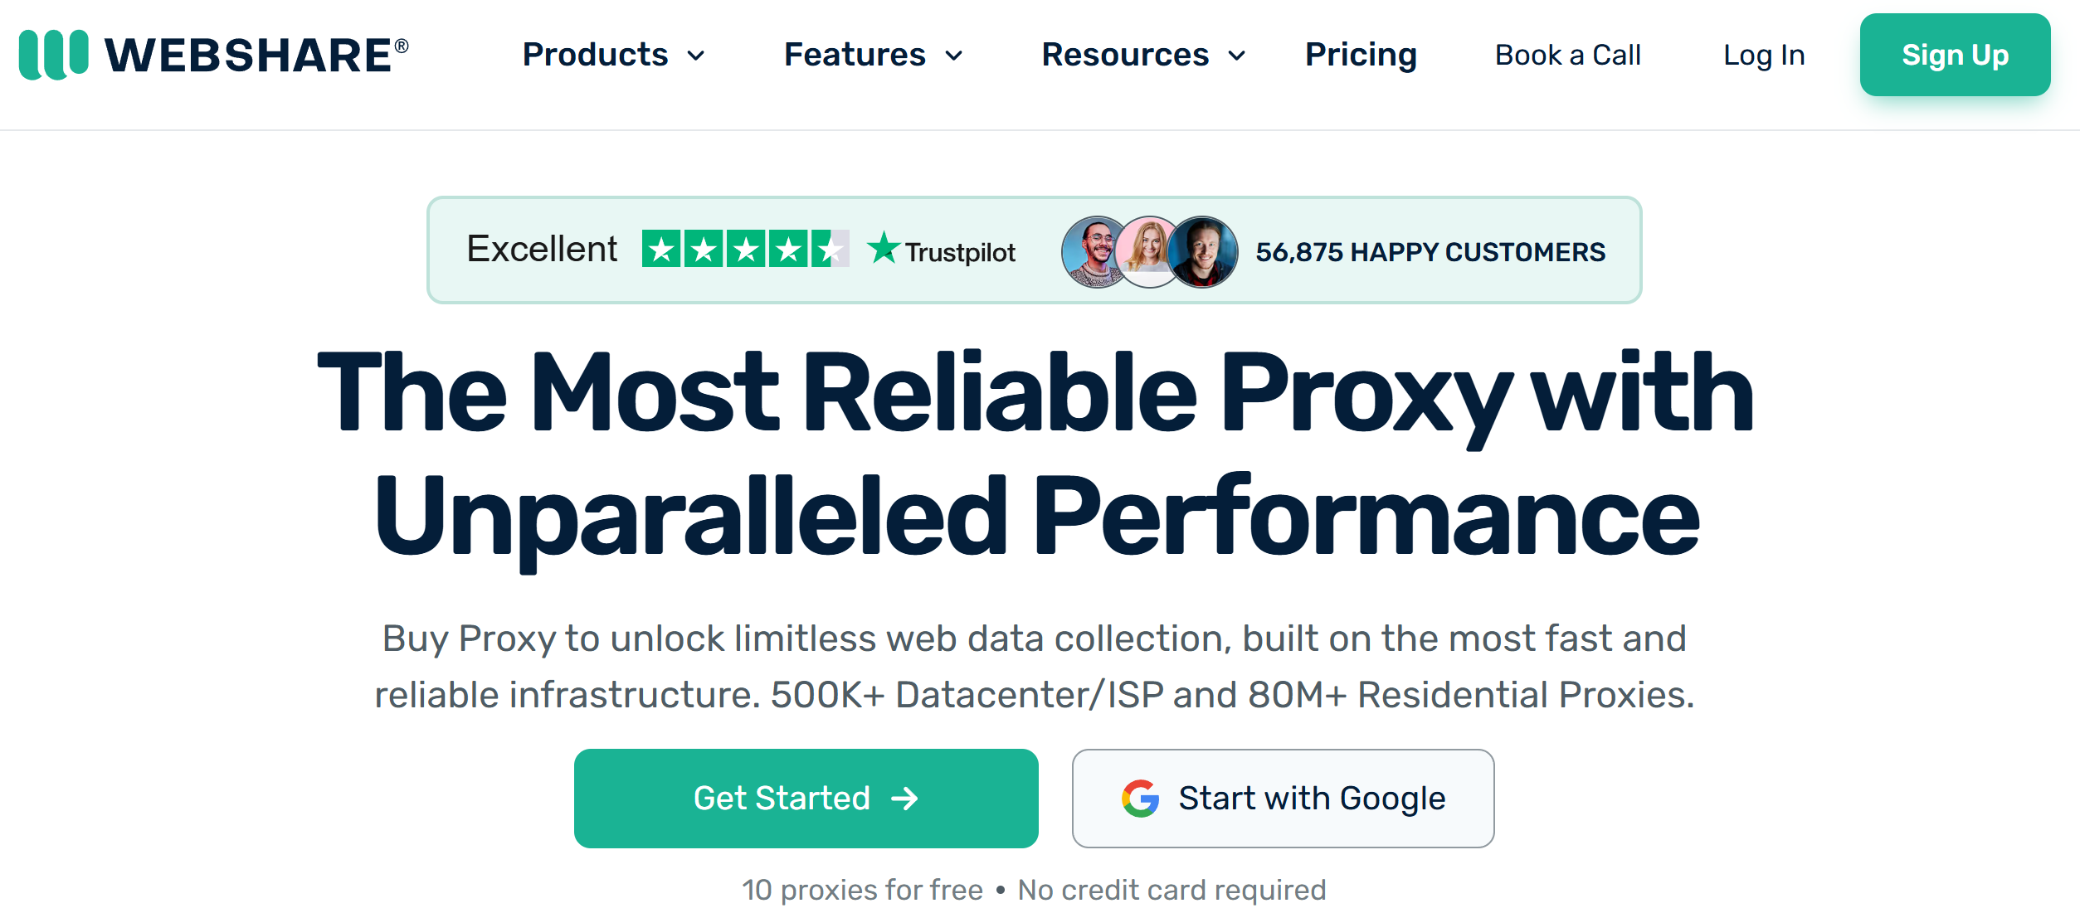The width and height of the screenshot is (2080, 913).
Task: Click the fifth half-filled rating star
Action: coord(831,249)
